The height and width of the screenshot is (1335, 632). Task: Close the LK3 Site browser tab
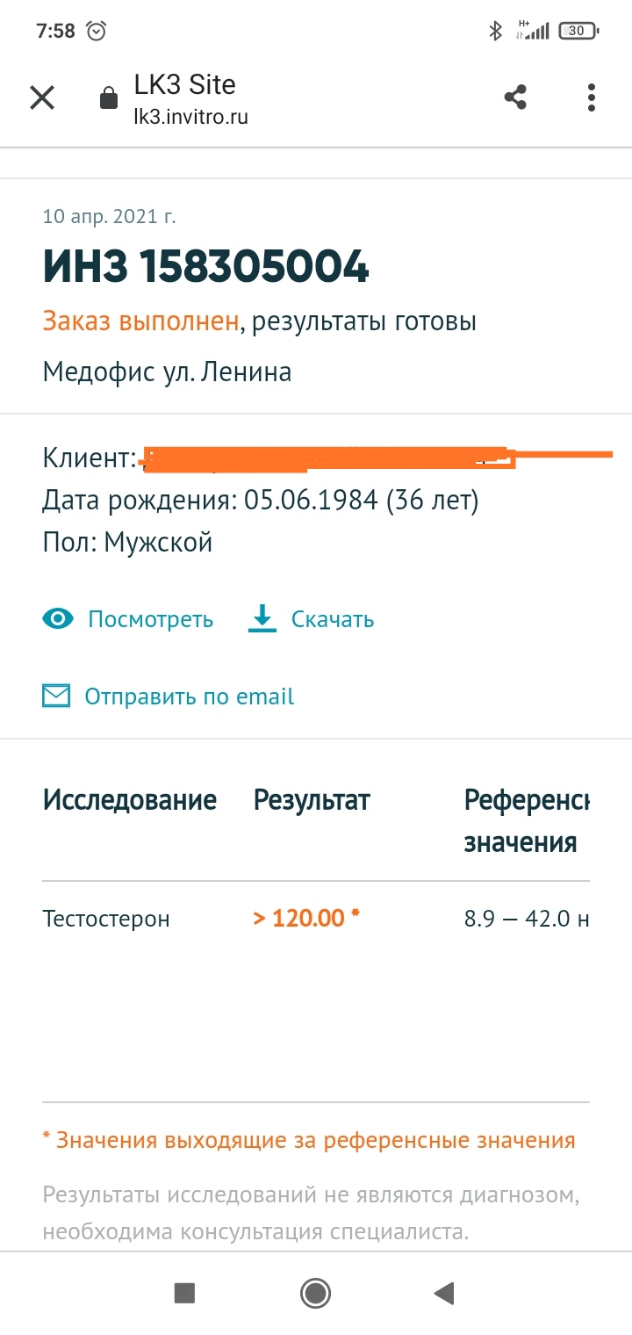coord(42,97)
